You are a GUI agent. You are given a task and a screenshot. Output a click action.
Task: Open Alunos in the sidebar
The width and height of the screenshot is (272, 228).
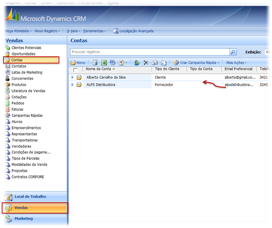coord(17,122)
